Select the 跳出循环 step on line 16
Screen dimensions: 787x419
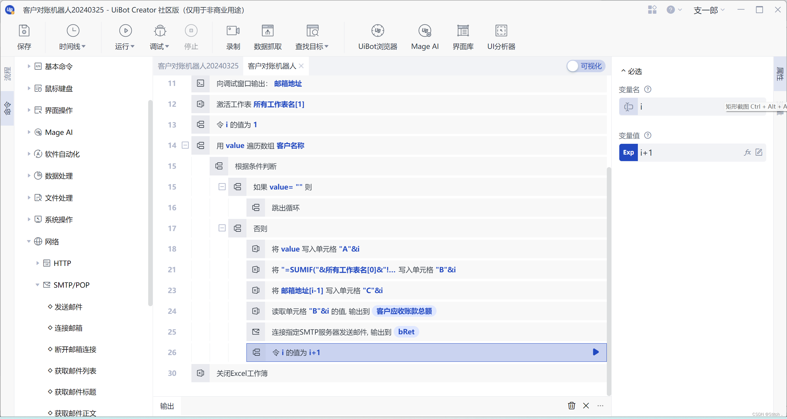[x=426, y=208]
